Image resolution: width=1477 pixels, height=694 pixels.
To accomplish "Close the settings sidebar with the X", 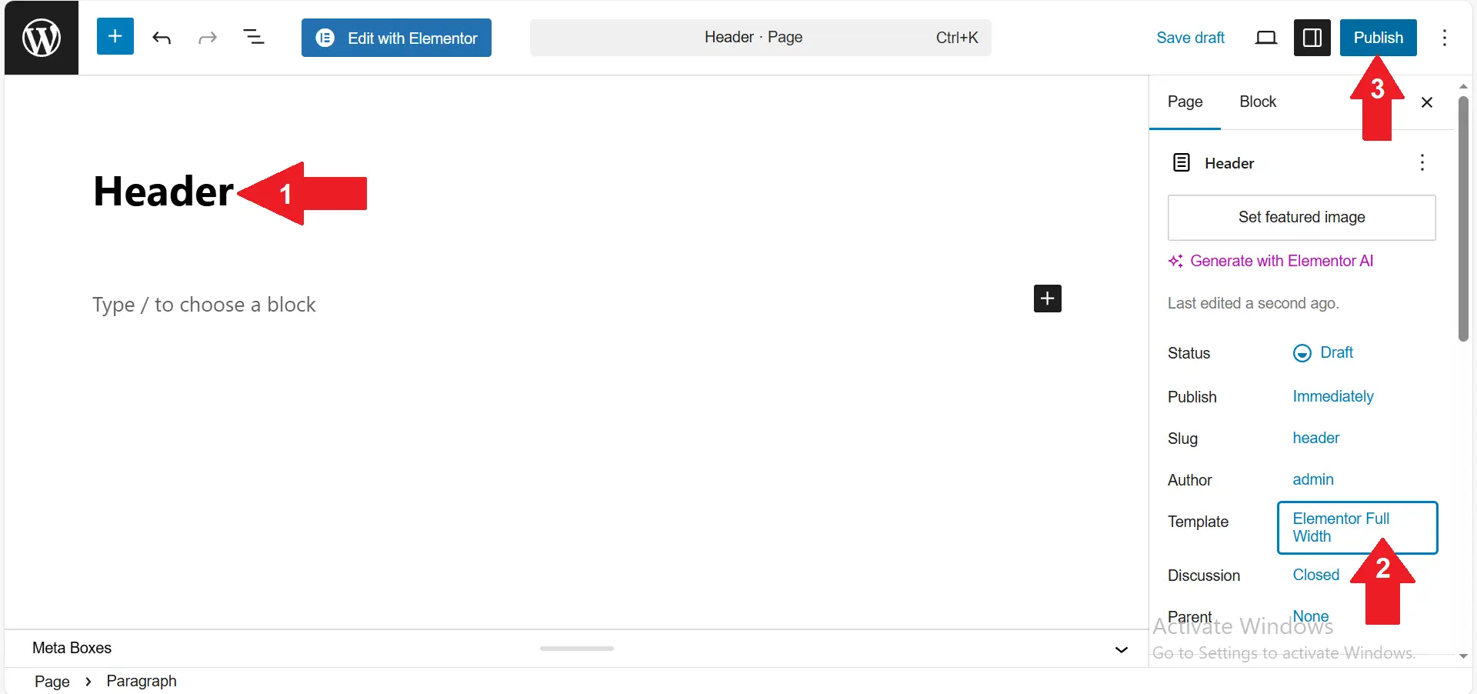I will click(x=1427, y=102).
